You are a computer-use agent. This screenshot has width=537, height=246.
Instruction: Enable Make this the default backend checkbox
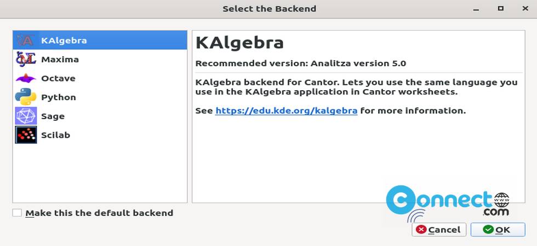pyautogui.click(x=17, y=213)
